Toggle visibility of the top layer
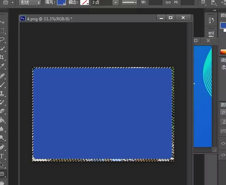The height and width of the screenshot is (185, 226). [223, 143]
